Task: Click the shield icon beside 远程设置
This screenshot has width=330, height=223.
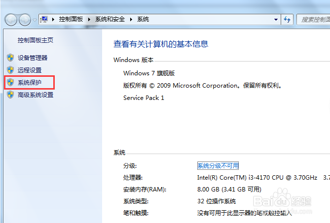Action: point(10,70)
